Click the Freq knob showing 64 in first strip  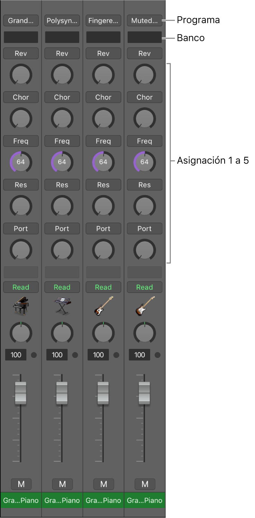point(21,162)
